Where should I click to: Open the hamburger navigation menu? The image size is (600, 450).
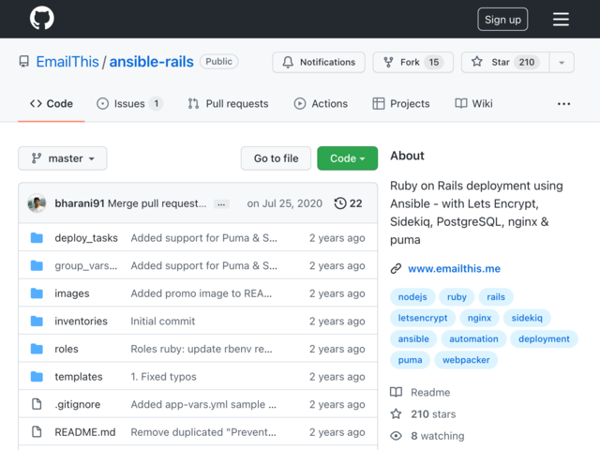(x=561, y=19)
